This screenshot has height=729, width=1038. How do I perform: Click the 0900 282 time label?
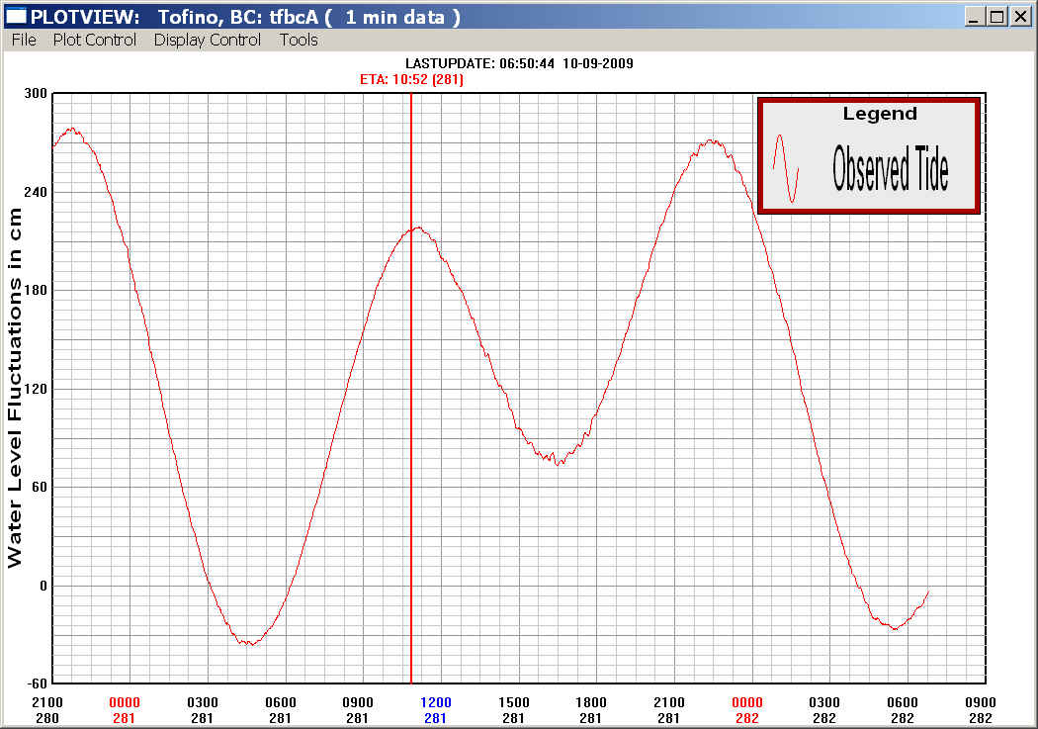pyautogui.click(x=981, y=710)
